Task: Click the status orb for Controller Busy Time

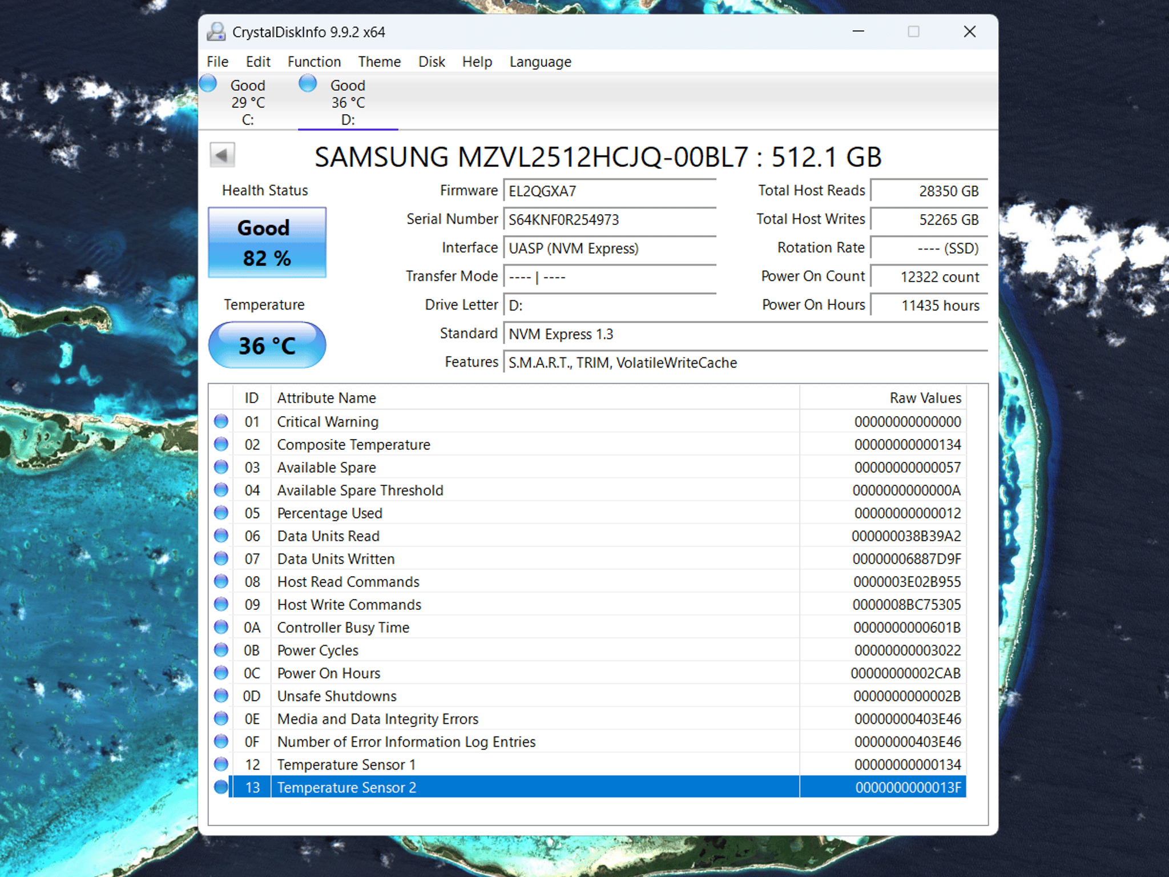Action: pos(221,627)
